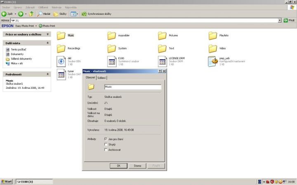Open the Dokumenty link

tap(17, 54)
